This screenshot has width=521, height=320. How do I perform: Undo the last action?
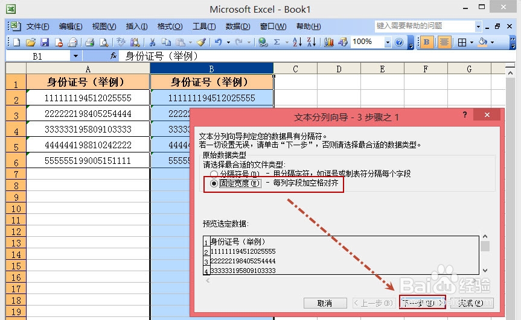click(x=219, y=42)
